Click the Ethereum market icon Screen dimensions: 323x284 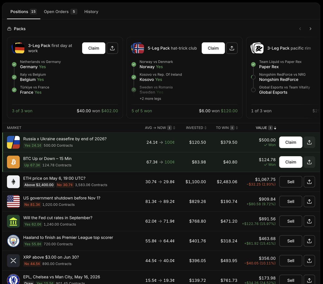click(x=13, y=182)
